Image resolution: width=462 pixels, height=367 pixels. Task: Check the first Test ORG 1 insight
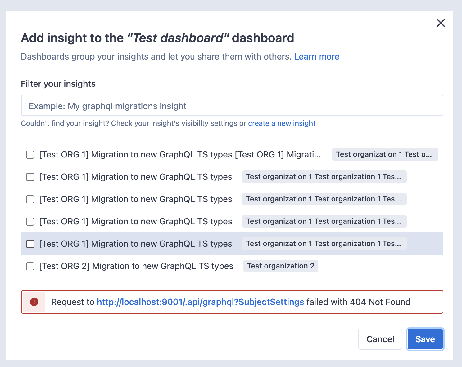point(30,155)
